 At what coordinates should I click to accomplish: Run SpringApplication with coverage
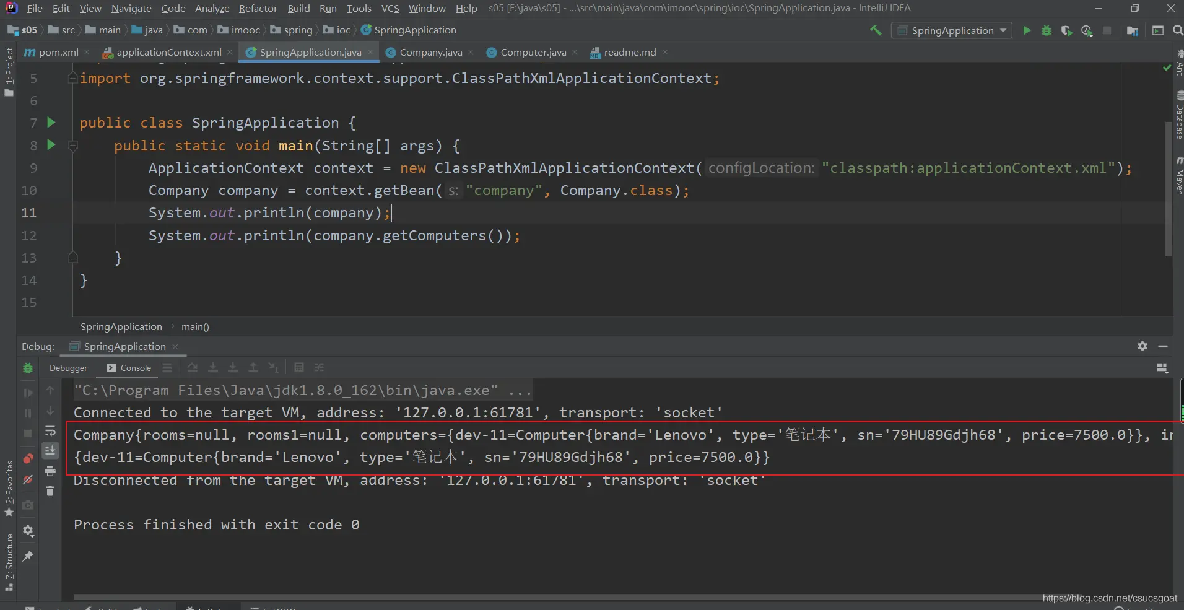[x=1066, y=30]
